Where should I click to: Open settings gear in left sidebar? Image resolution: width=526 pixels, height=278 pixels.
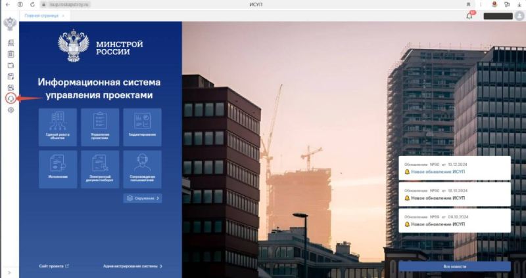point(11,110)
